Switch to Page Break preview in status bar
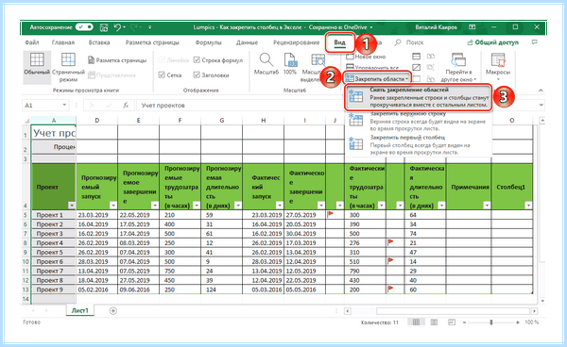567x347 pixels. point(452,322)
